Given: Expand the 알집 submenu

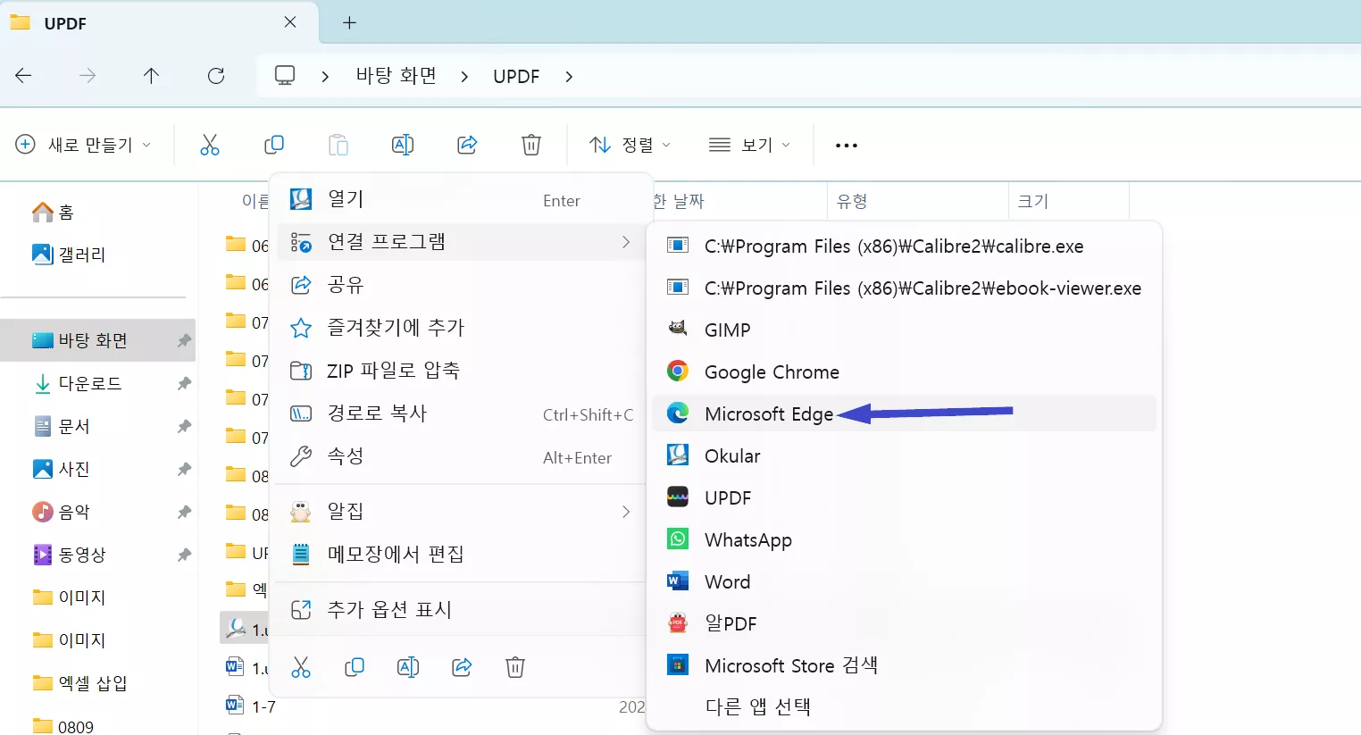Looking at the screenshot, I should coord(462,512).
